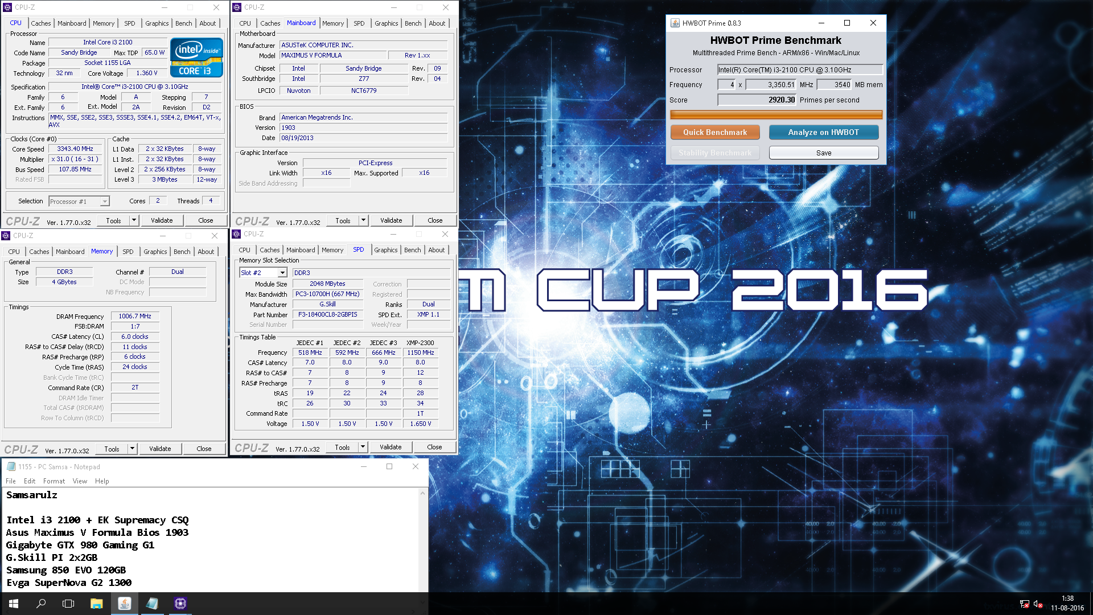Click Validate in SPD window
Viewport: 1093px width, 615px height.
391,447
